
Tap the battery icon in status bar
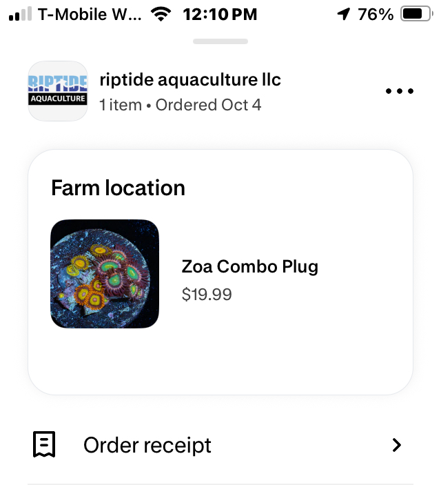click(416, 14)
